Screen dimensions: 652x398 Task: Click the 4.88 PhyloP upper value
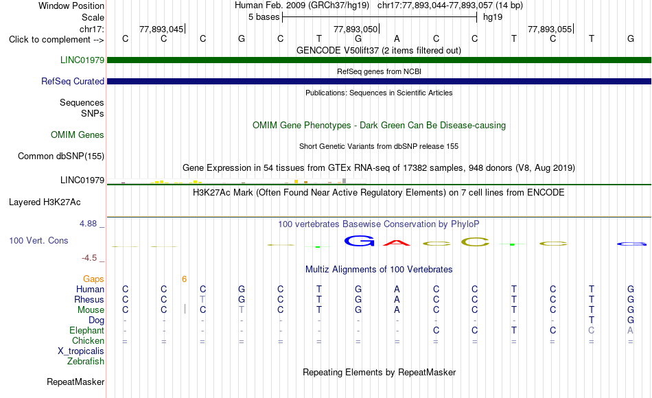[x=88, y=224]
